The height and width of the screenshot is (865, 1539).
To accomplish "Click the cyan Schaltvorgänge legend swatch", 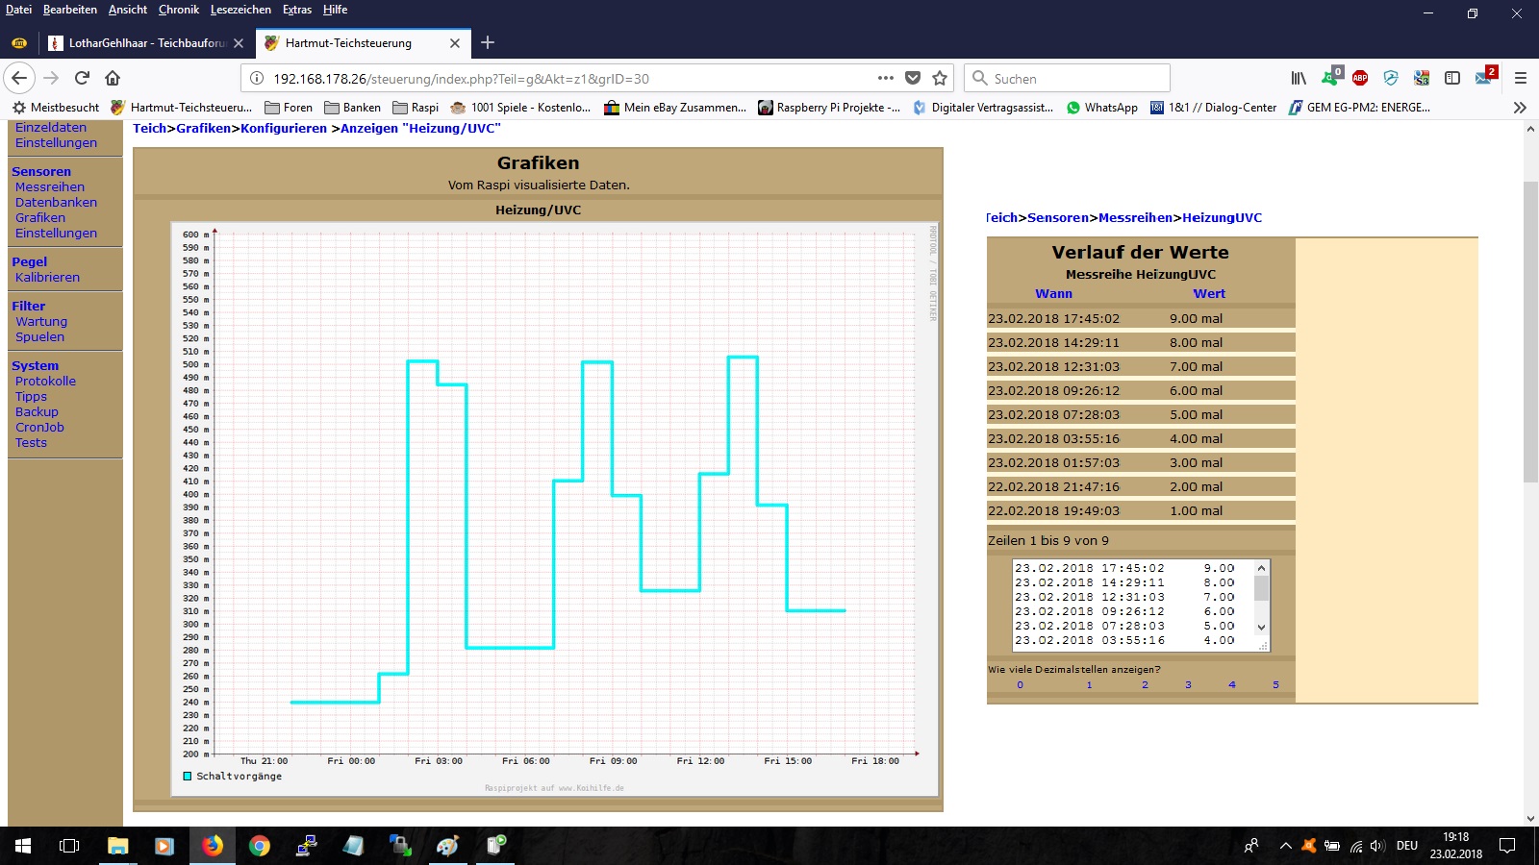I will [188, 777].
